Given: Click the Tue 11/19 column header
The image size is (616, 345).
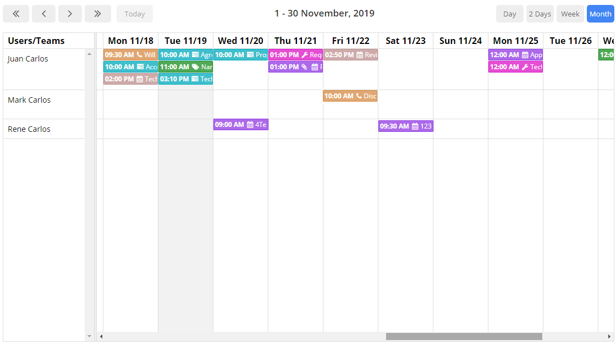Looking at the screenshot, I should pos(185,41).
